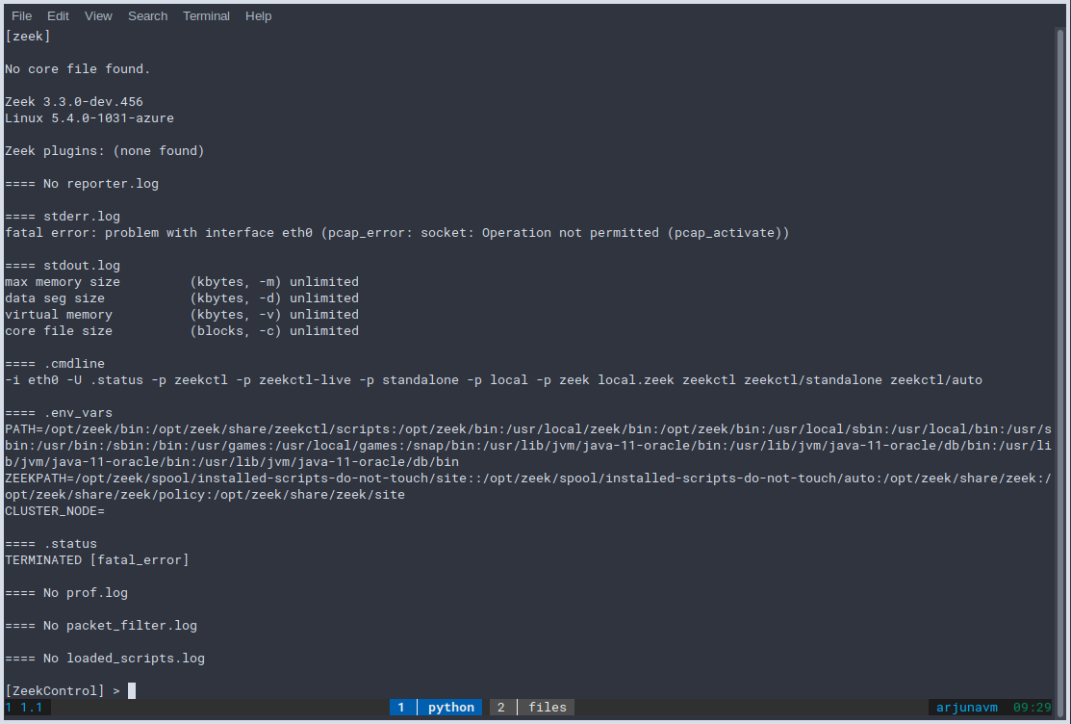
Task: Open the View menu
Action: coord(98,15)
